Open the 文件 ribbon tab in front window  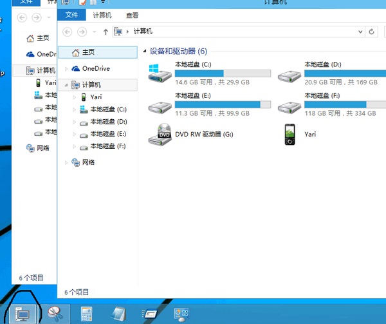tap(71, 15)
